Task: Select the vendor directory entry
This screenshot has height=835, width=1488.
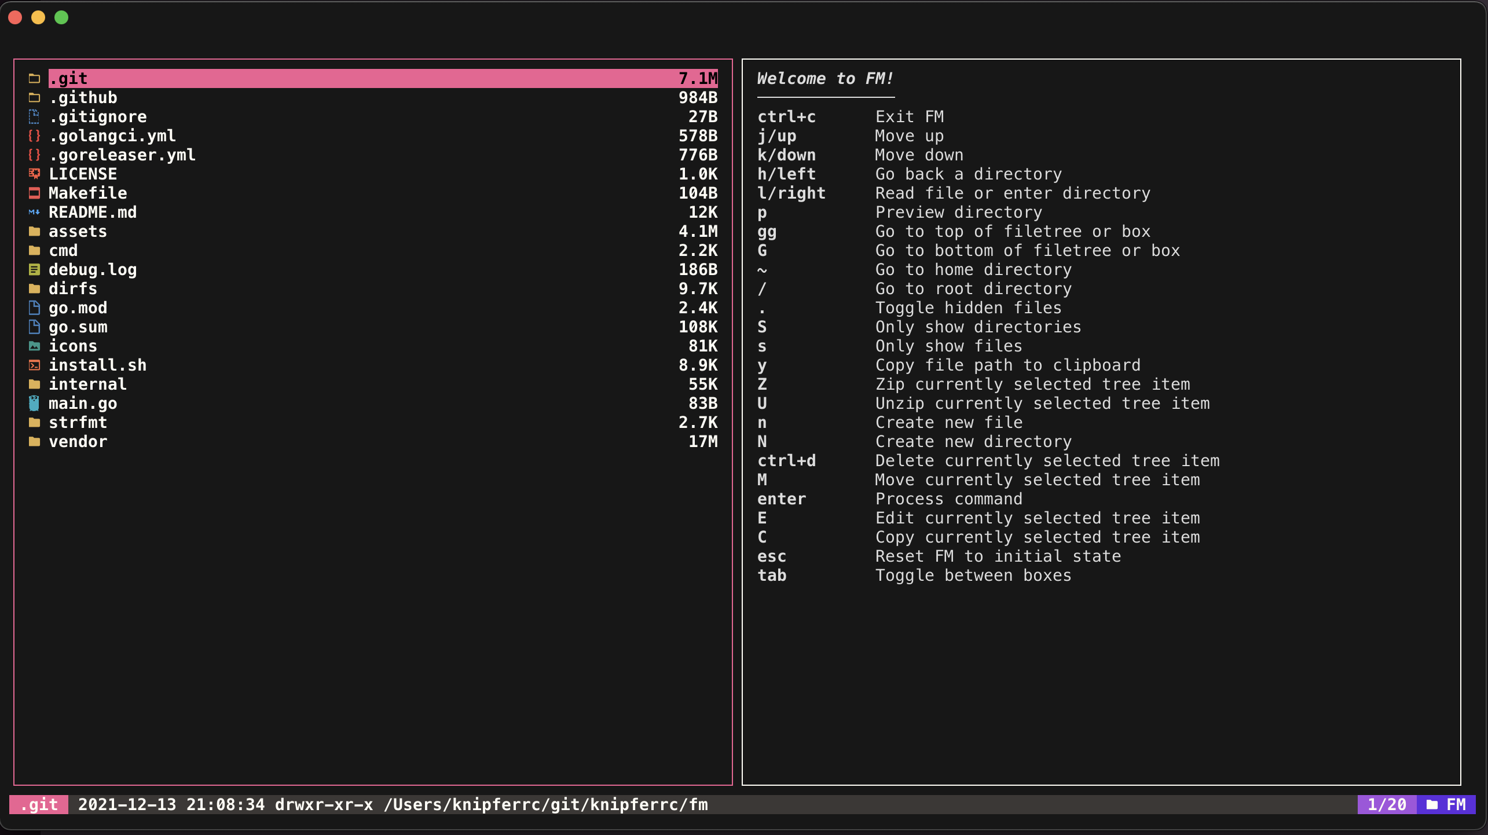Action: 78,441
